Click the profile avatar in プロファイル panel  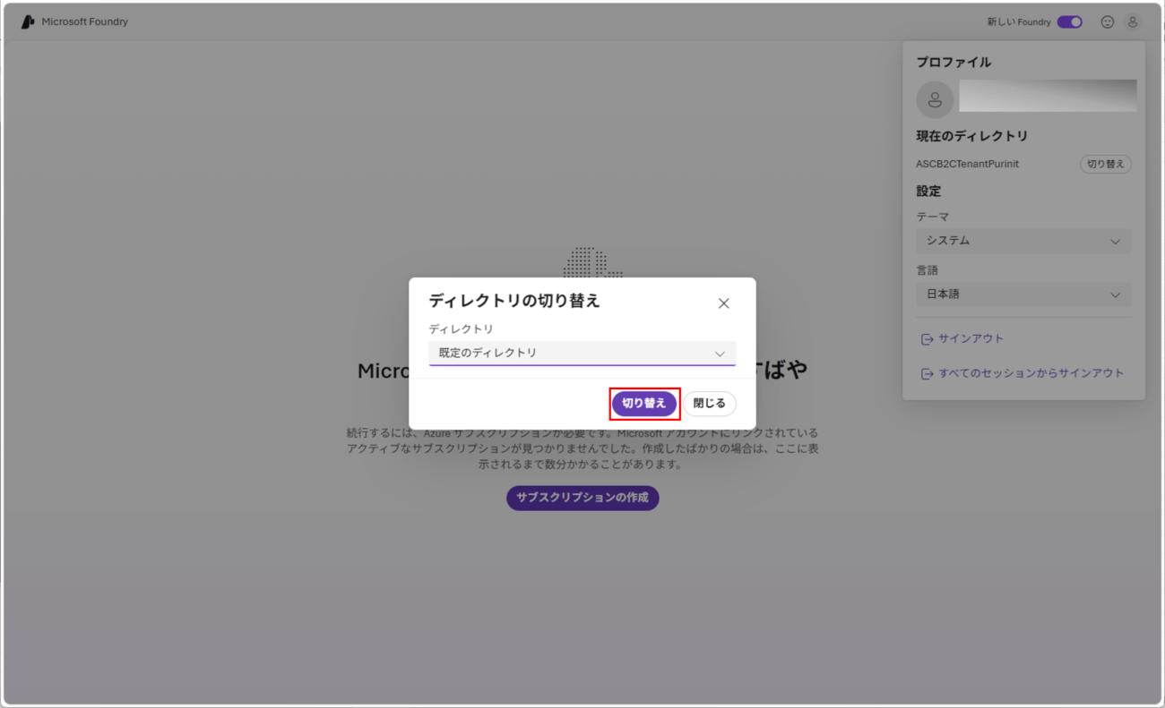click(935, 99)
